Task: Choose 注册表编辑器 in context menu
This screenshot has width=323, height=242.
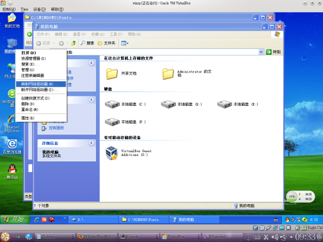Action: click(41, 75)
